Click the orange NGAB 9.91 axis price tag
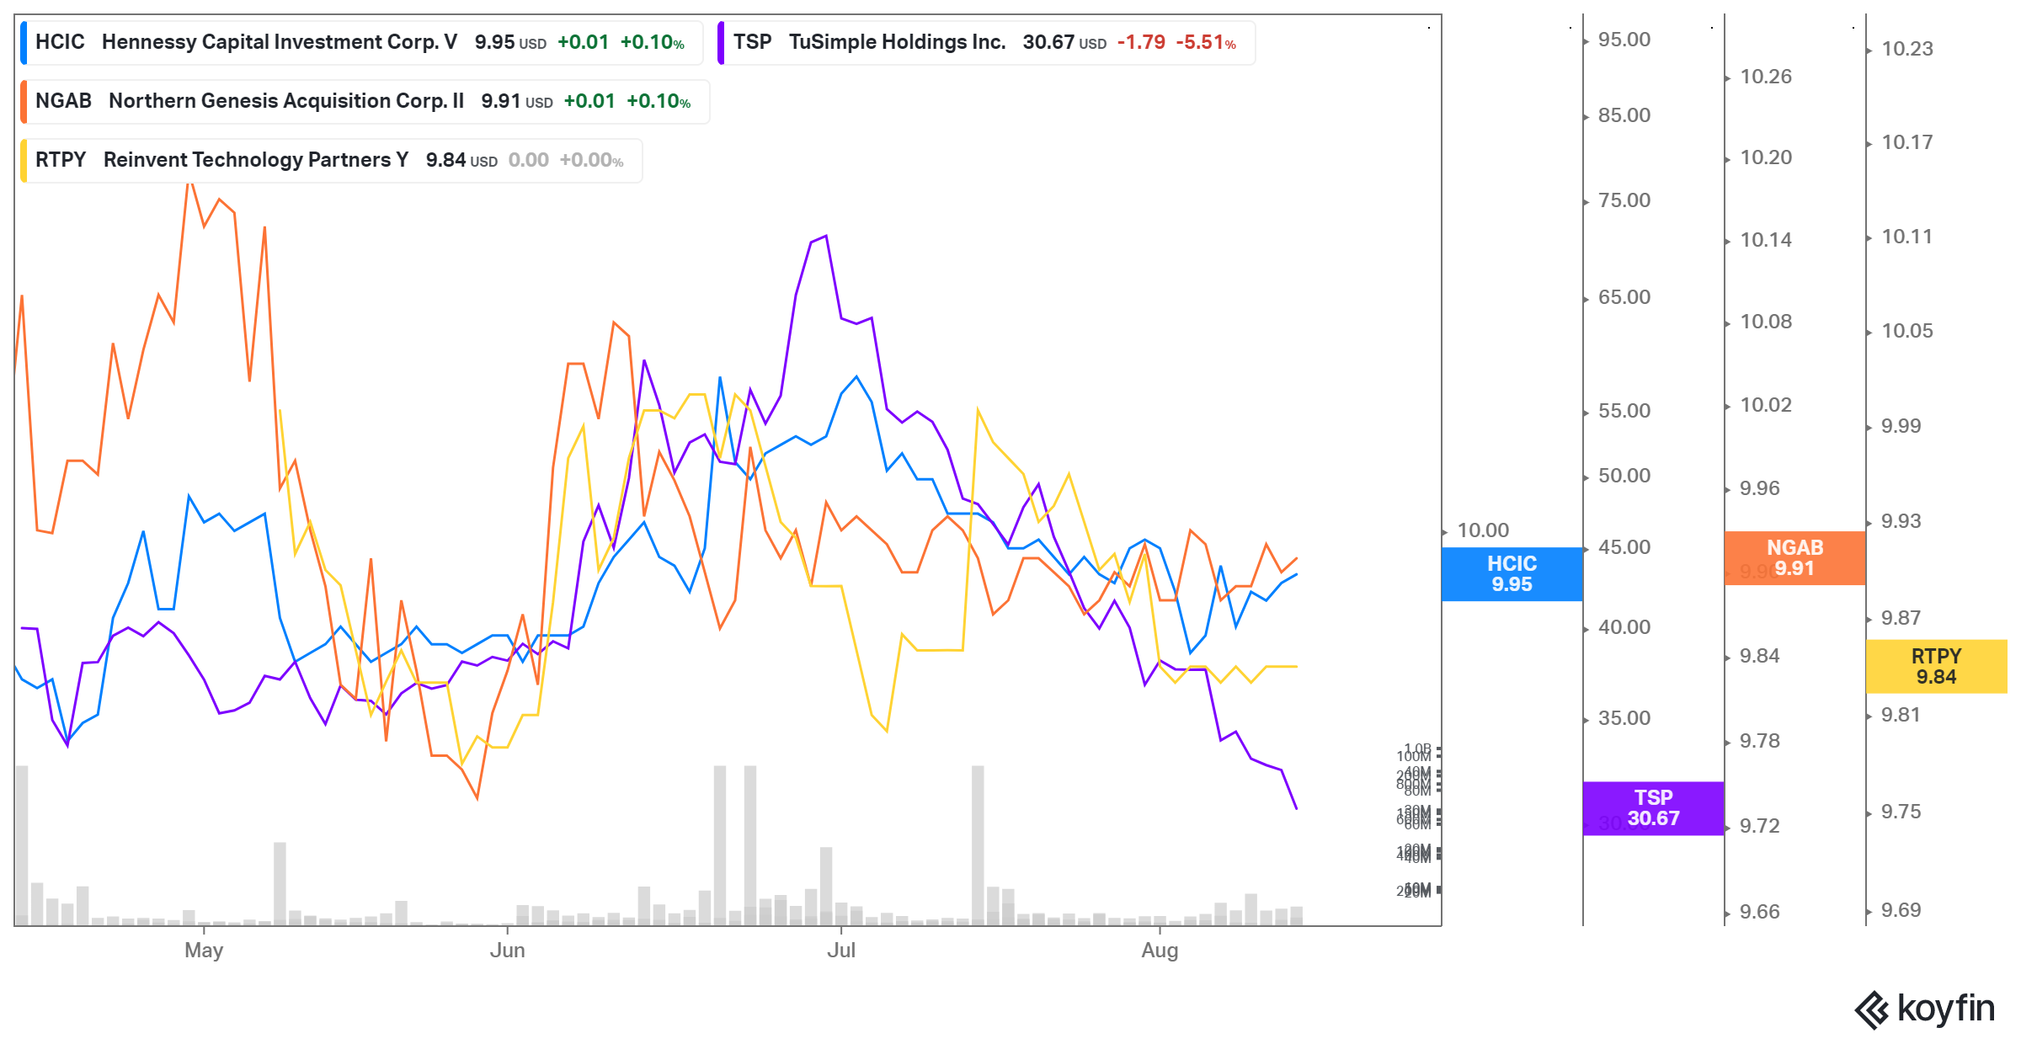 1795,558
